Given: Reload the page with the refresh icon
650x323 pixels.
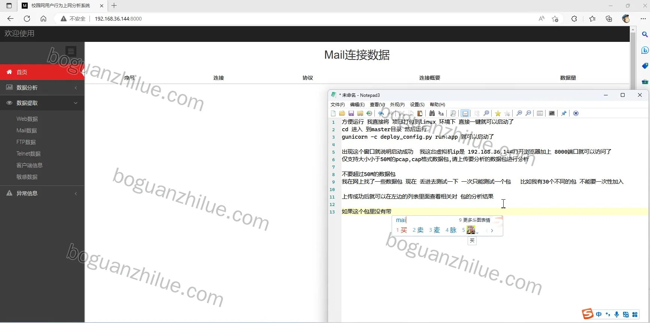Looking at the screenshot, I should (x=27, y=19).
